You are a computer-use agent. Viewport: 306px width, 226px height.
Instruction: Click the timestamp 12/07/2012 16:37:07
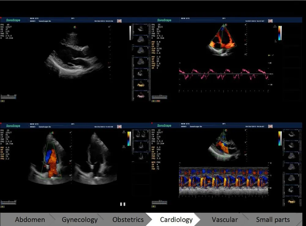(x=255, y=21)
